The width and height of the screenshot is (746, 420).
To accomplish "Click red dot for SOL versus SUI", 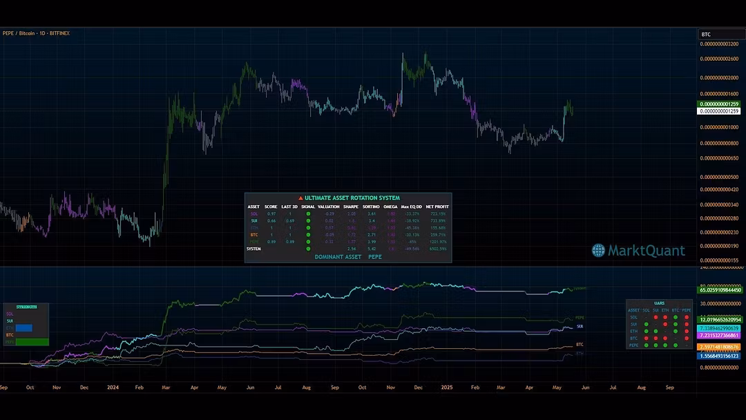I will click(x=655, y=316).
